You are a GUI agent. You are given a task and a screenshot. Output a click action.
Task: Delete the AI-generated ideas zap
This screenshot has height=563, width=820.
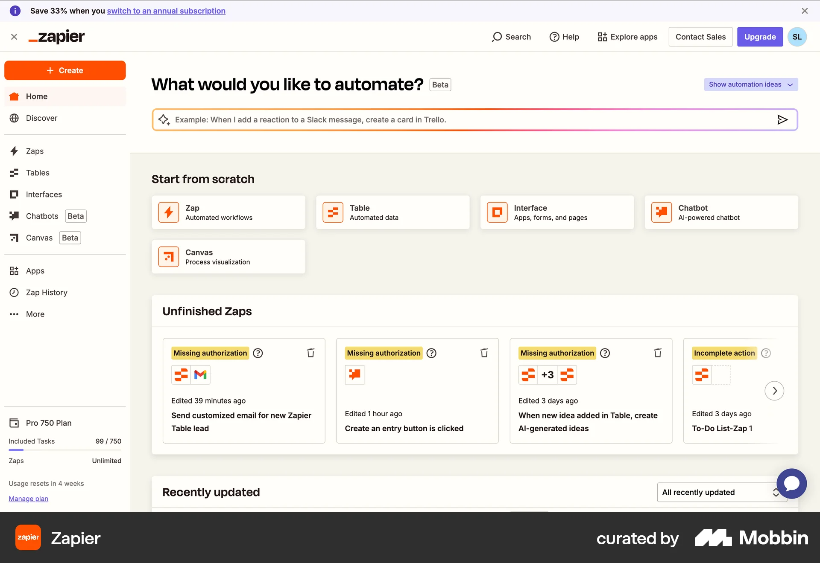pos(658,353)
